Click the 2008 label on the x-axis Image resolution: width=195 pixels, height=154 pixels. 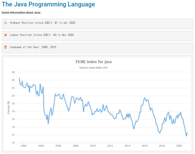[76, 146]
